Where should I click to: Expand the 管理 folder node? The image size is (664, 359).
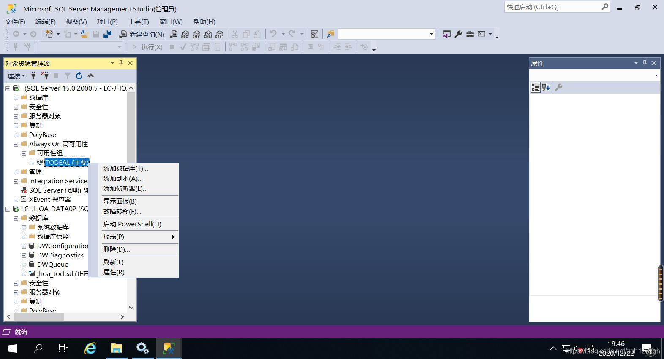[x=16, y=172]
